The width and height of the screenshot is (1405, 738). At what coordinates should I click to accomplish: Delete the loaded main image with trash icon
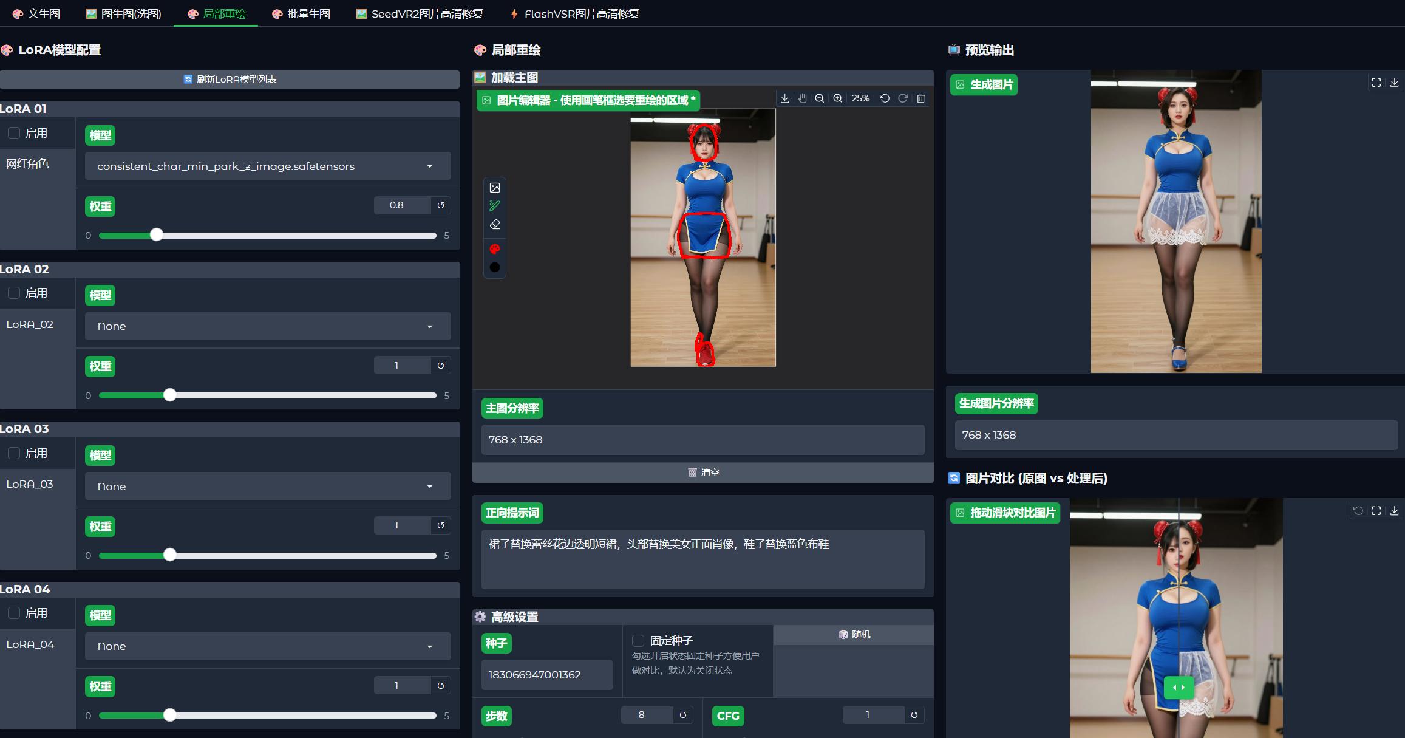point(920,98)
